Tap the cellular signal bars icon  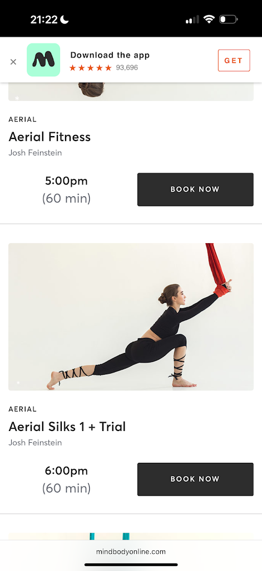[x=192, y=20]
